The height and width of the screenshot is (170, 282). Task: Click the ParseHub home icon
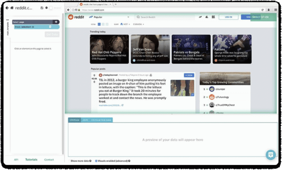(x=12, y=8)
